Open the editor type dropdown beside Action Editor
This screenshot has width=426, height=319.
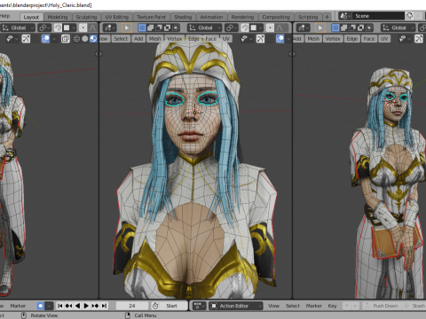click(199, 306)
